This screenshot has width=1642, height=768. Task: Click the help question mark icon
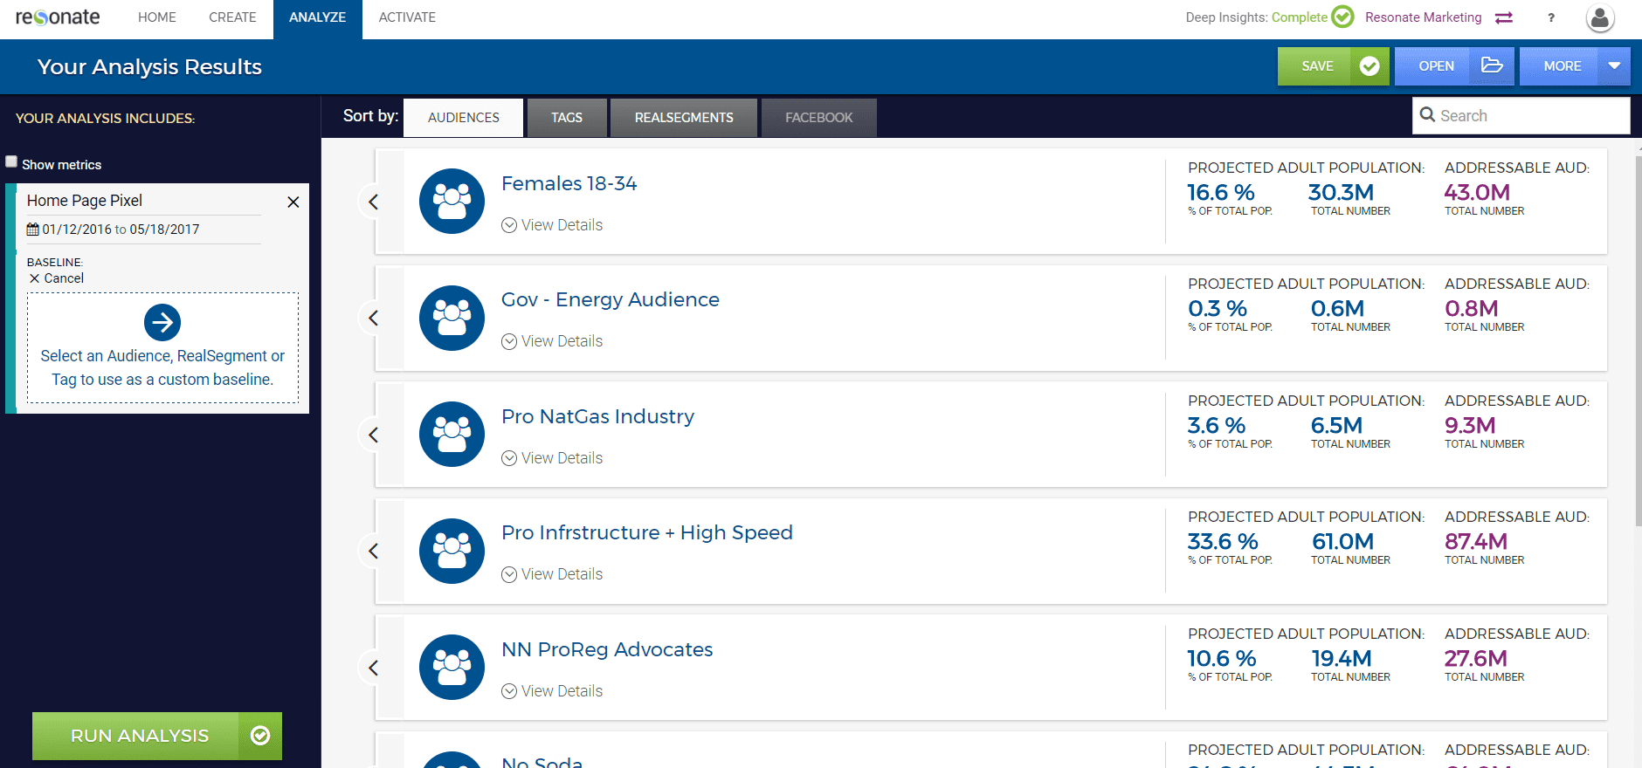[1550, 17]
